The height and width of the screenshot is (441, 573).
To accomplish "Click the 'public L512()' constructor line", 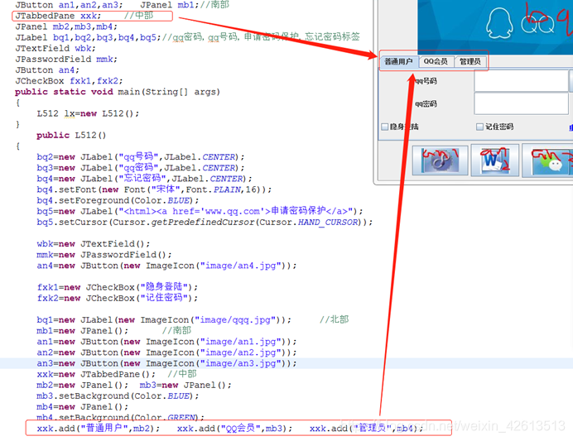I will (71, 135).
